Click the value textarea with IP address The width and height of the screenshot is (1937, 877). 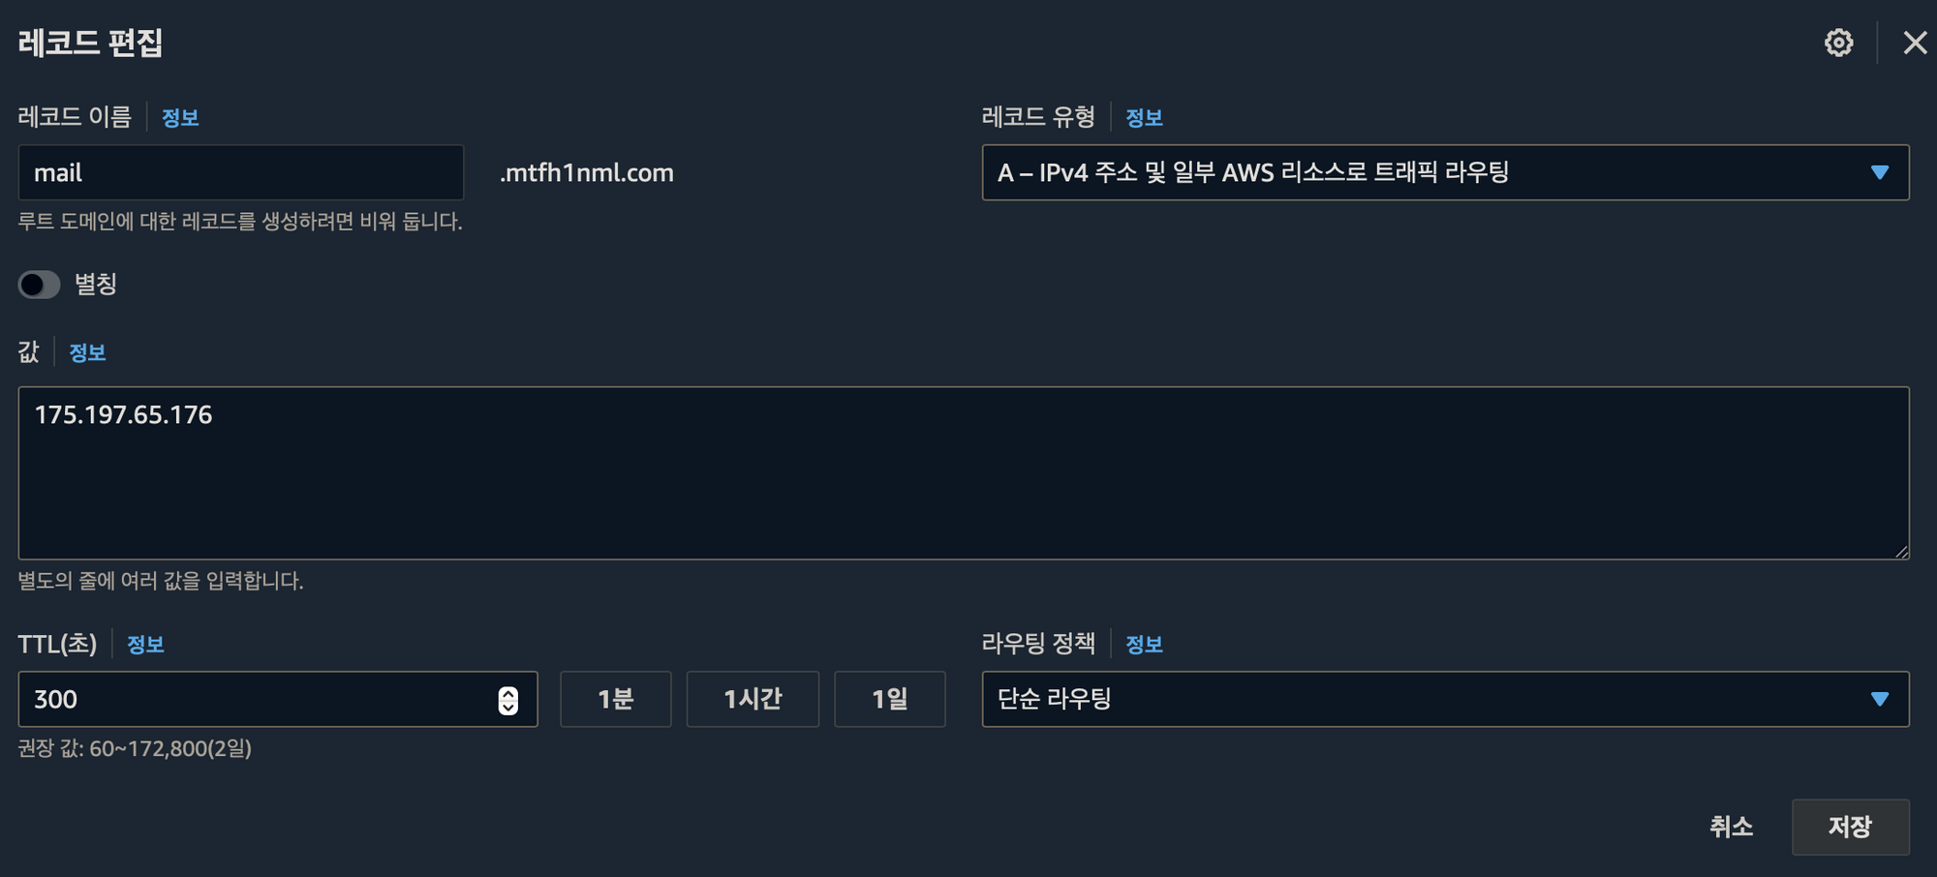[964, 473]
